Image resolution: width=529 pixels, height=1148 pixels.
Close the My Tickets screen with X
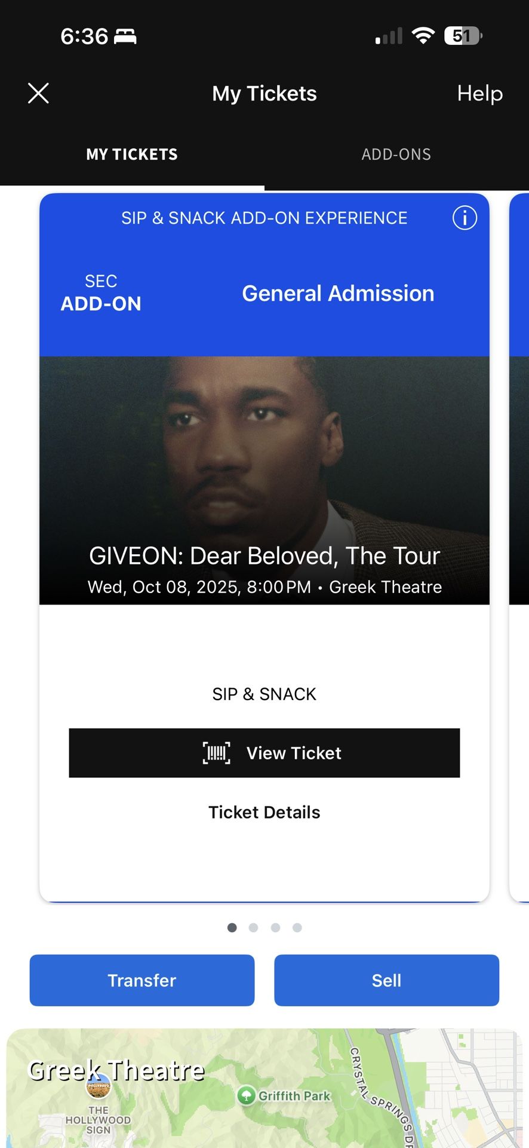(x=38, y=93)
